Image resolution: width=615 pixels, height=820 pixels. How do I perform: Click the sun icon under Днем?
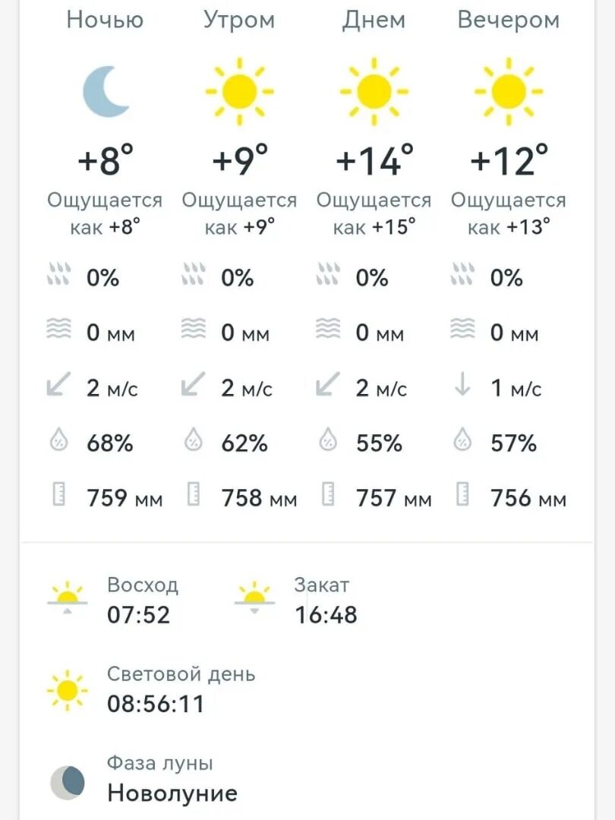pyautogui.click(x=374, y=92)
